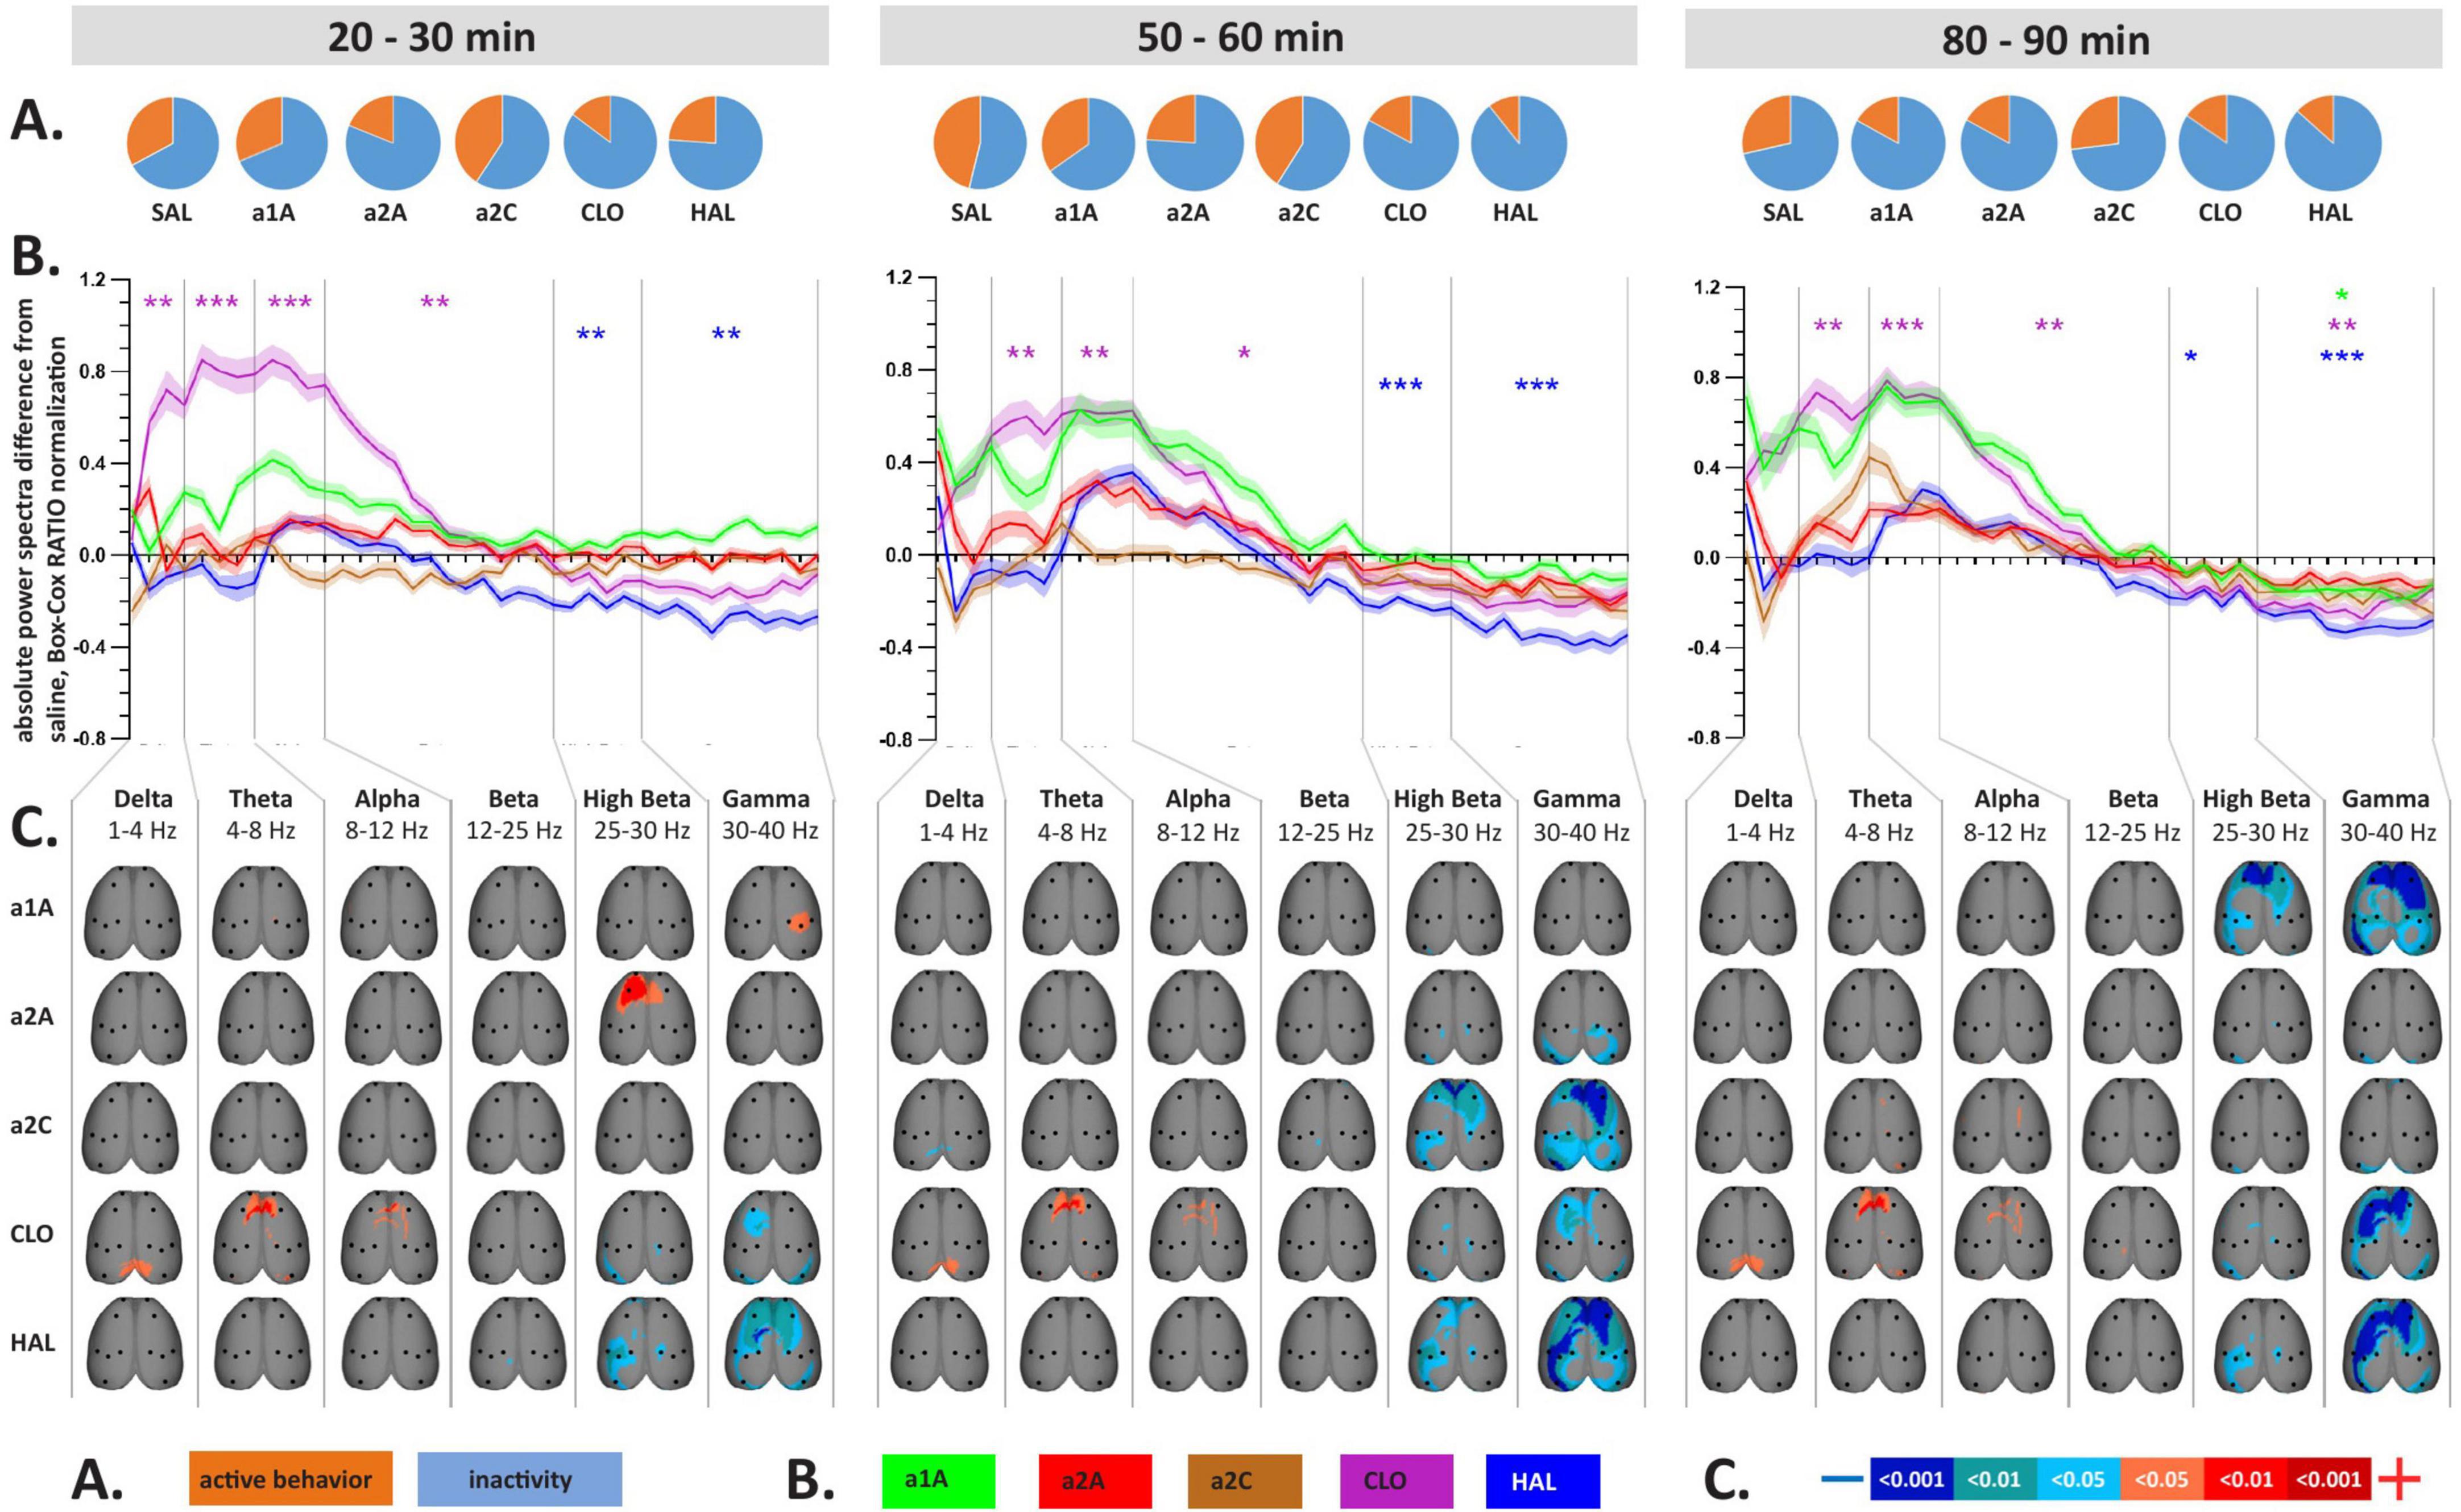The image size is (2461, 1512).
Task: Click the dark blue <0.001 scale cell
Action: (x=1912, y=1479)
